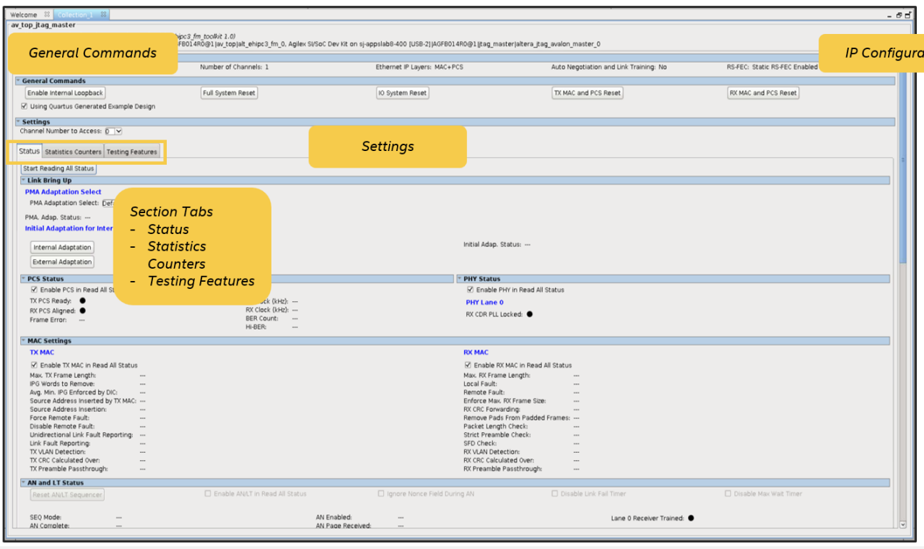This screenshot has height=549, width=924.
Task: Open the Testing Features tab
Action: 131,151
